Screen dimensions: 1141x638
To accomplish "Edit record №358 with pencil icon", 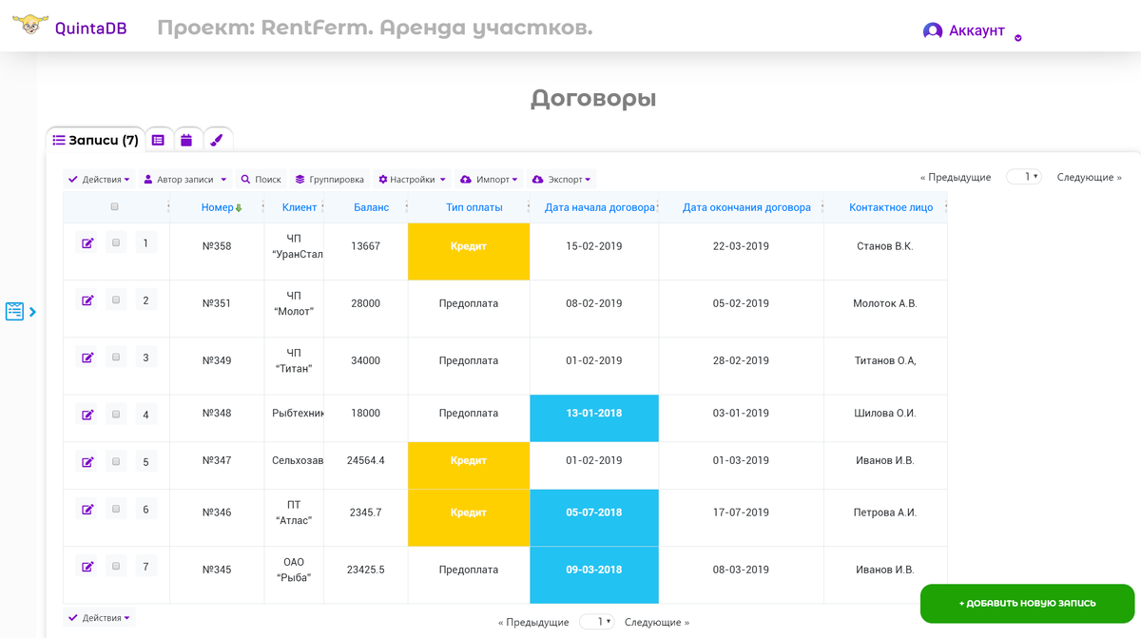I will (87, 243).
